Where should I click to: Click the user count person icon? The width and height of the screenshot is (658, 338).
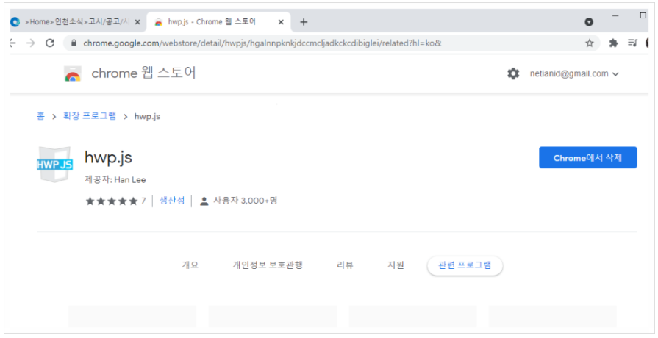(x=204, y=201)
